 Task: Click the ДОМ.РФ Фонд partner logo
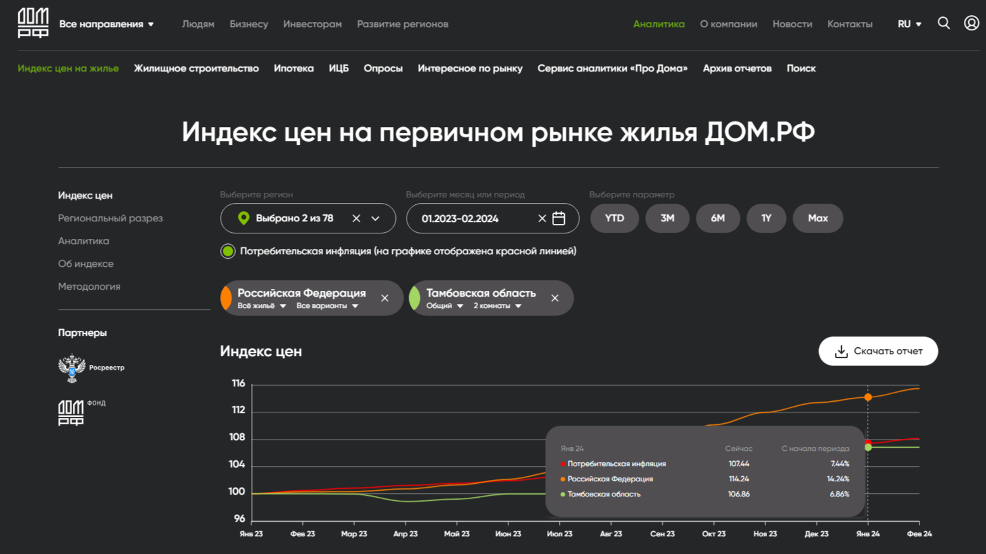point(82,412)
